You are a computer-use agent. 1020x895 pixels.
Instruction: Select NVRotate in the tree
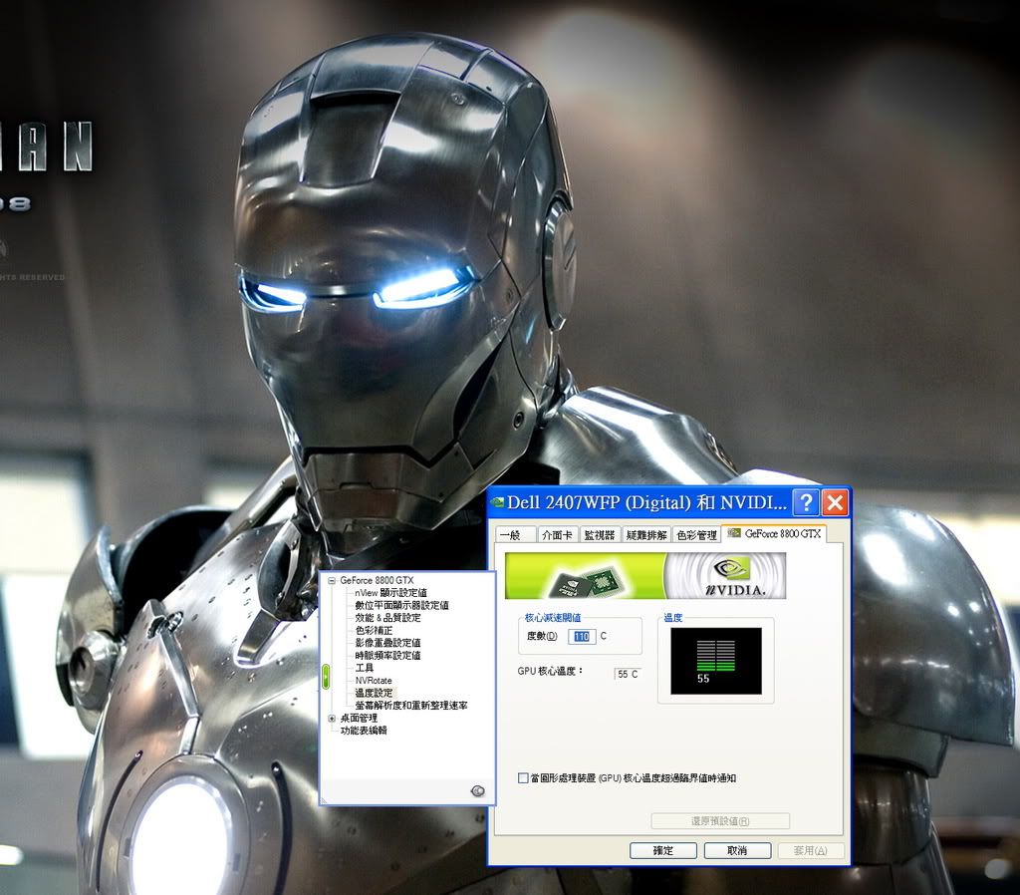click(x=374, y=680)
